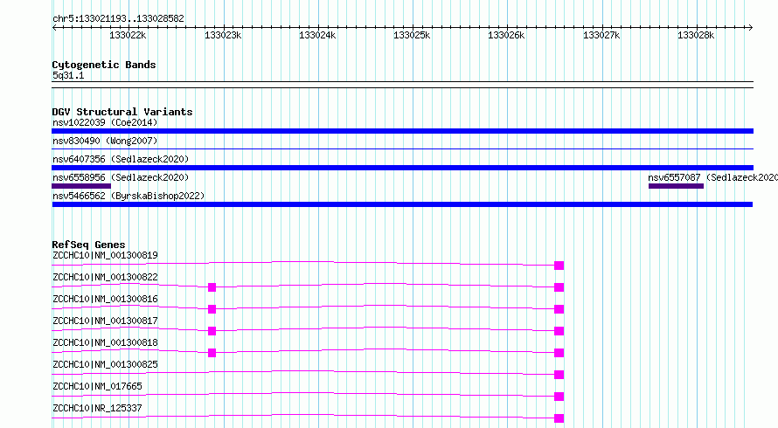The height and width of the screenshot is (428, 778).
Task: Select the NM_001300818 right-end exon box
Action: [559, 353]
